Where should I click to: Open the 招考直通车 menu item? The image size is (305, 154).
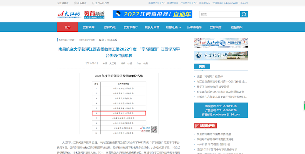click(194, 27)
